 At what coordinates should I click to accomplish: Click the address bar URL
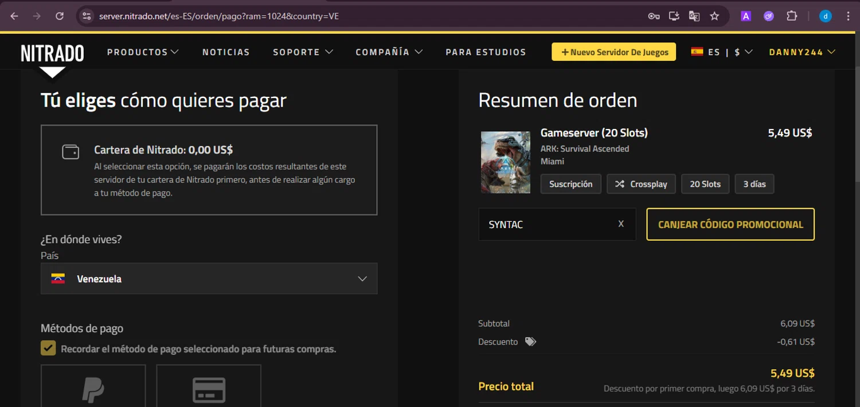point(218,16)
